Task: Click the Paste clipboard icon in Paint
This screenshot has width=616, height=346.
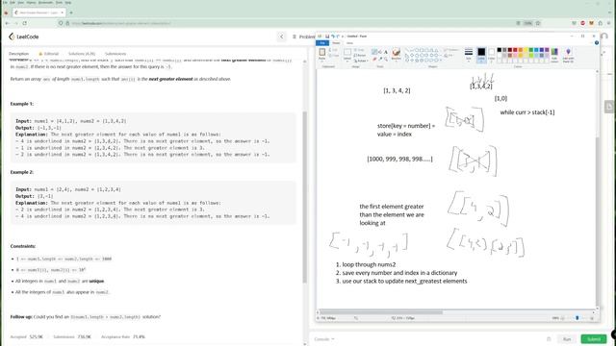Action: point(322,53)
